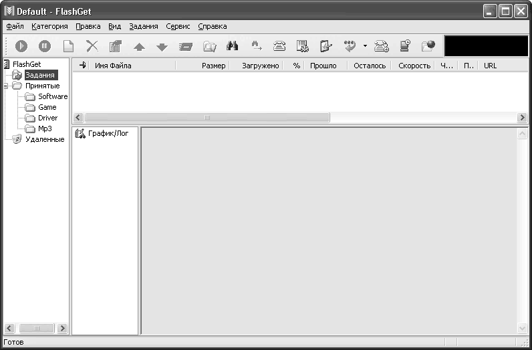
Task: Open the job properties icon in toolbar
Action: pyautogui.click(x=115, y=46)
